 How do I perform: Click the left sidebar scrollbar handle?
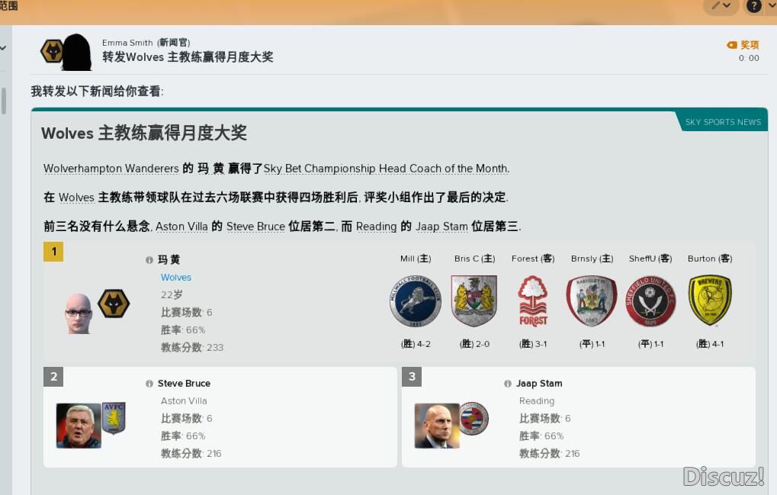point(4,101)
